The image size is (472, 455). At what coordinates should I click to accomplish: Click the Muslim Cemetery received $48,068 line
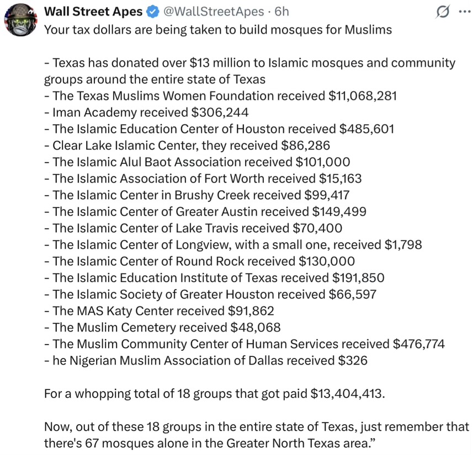(x=162, y=328)
